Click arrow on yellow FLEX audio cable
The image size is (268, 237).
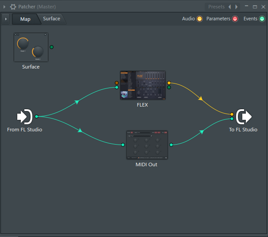coord(201,99)
